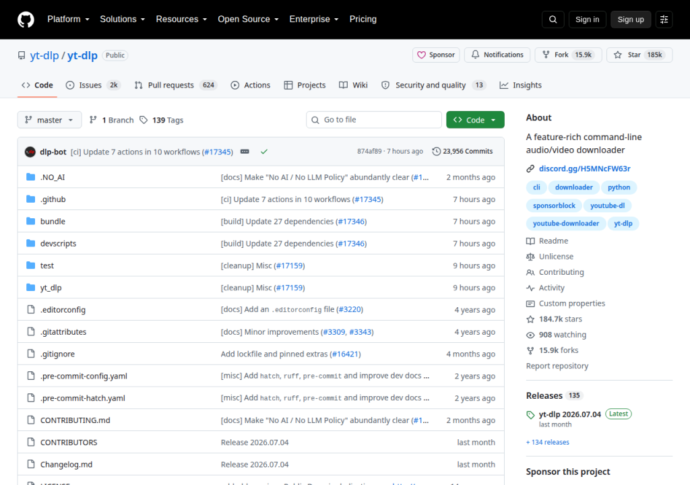690x485 pixels.
Task: Open the + 134 releases link
Action: click(547, 443)
